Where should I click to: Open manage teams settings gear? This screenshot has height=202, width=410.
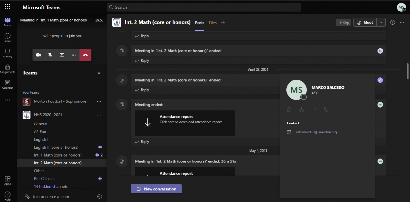click(x=99, y=197)
